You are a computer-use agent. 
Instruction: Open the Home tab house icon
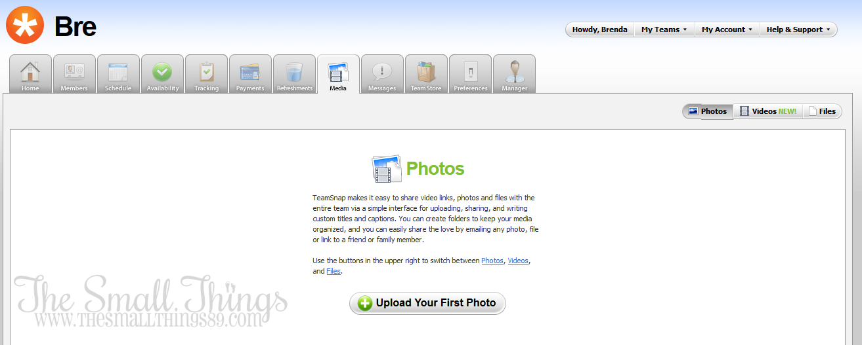[x=30, y=71]
